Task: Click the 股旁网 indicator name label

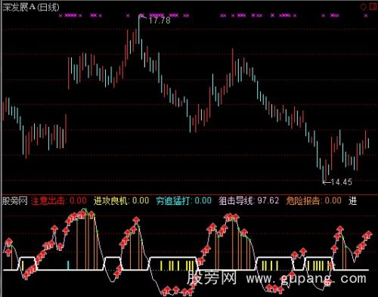Action: [x=15, y=201]
